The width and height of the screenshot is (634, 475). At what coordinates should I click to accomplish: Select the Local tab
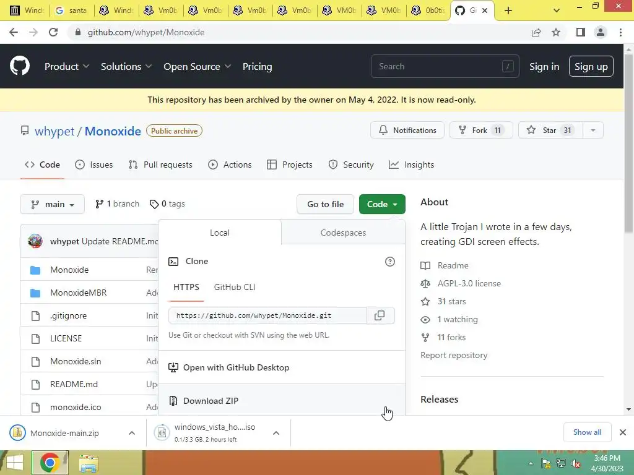[x=220, y=233]
